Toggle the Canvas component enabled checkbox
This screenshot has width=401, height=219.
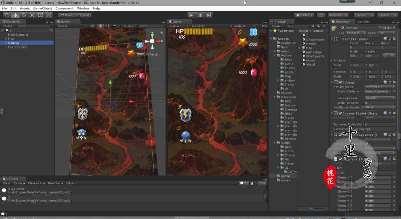(340, 82)
